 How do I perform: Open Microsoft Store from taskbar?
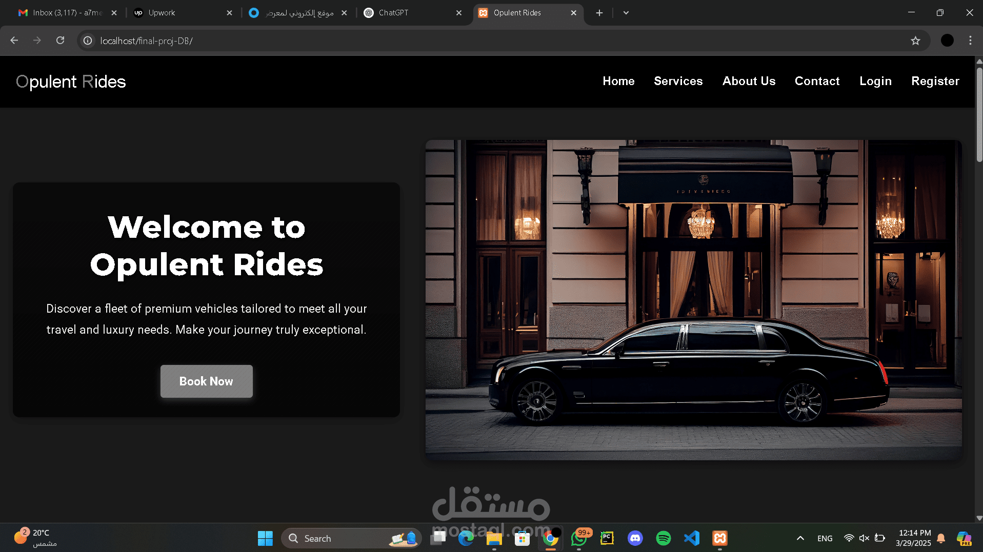(x=522, y=538)
